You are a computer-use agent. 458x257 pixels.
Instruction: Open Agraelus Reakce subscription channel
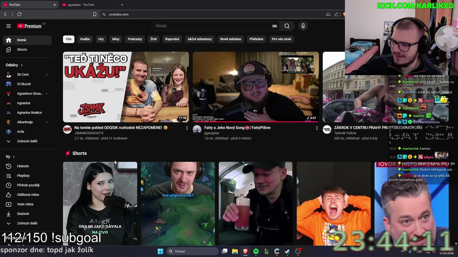(x=27, y=112)
